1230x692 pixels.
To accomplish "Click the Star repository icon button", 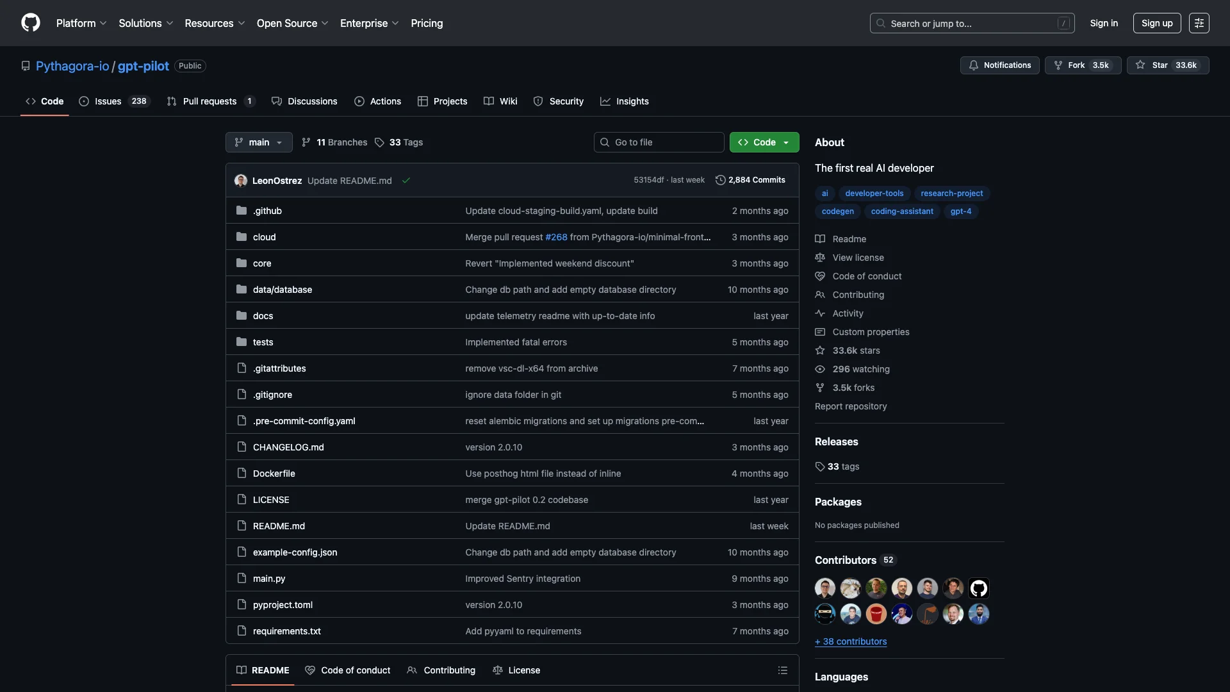I will 1140,65.
